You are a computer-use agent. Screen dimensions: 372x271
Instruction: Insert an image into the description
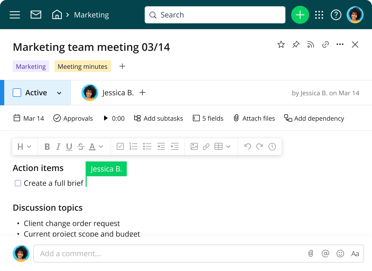pyautogui.click(x=194, y=146)
